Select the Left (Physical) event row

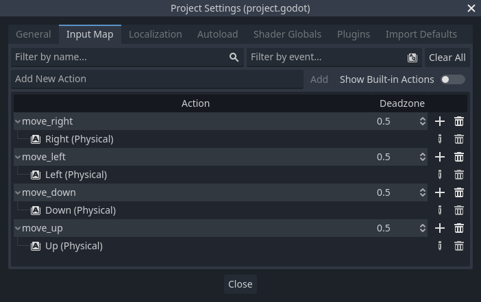221,175
